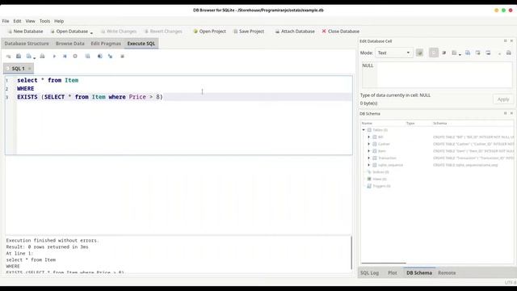Switch to the Remote tab
517x291 pixels.
[447, 273]
